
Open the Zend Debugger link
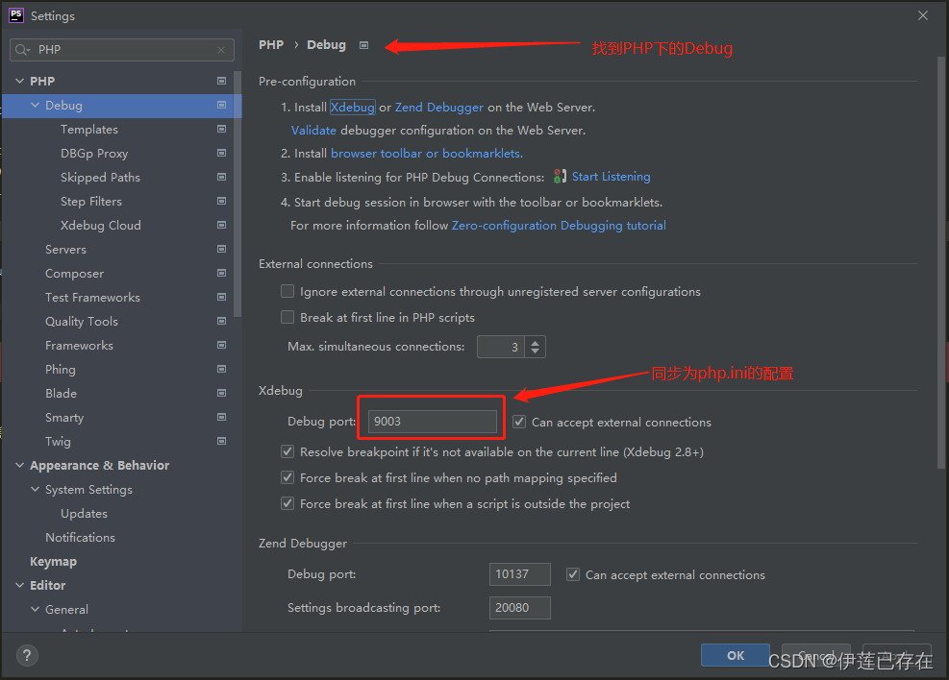439,107
